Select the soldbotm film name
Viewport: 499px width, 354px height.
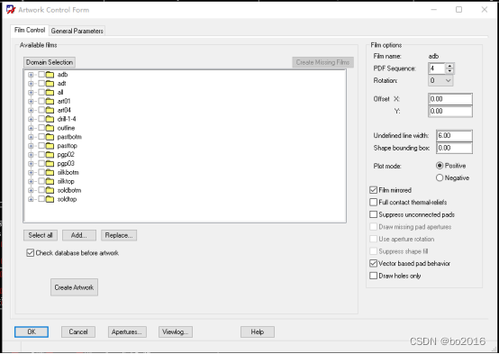tap(69, 190)
